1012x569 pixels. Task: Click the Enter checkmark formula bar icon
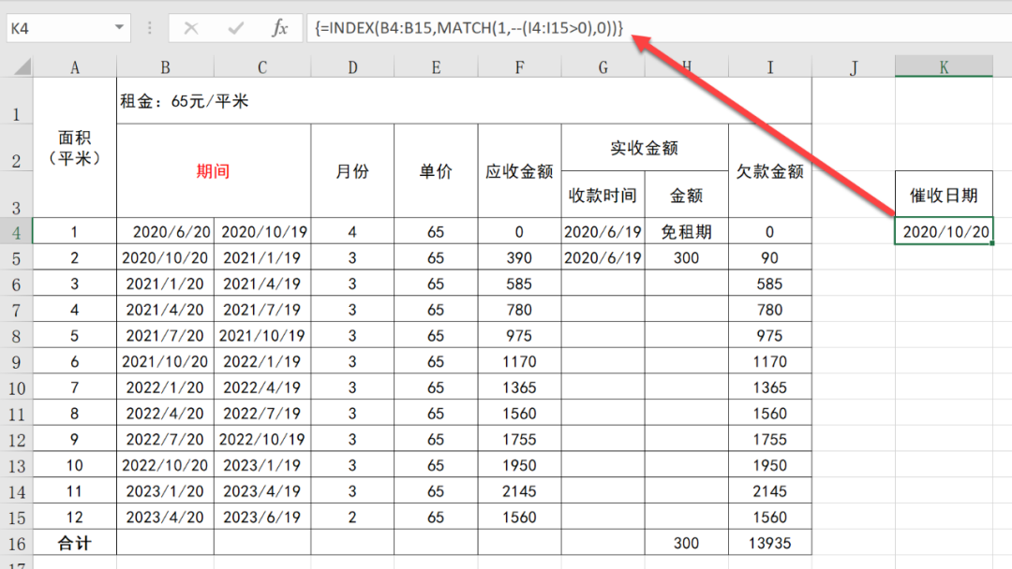click(x=235, y=28)
